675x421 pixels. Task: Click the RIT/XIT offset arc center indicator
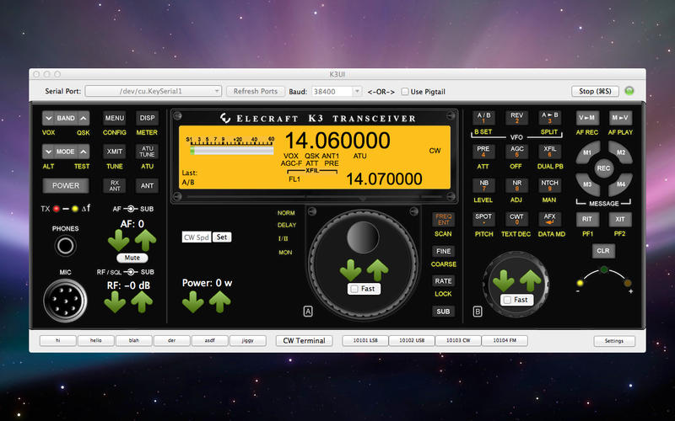[603, 270]
